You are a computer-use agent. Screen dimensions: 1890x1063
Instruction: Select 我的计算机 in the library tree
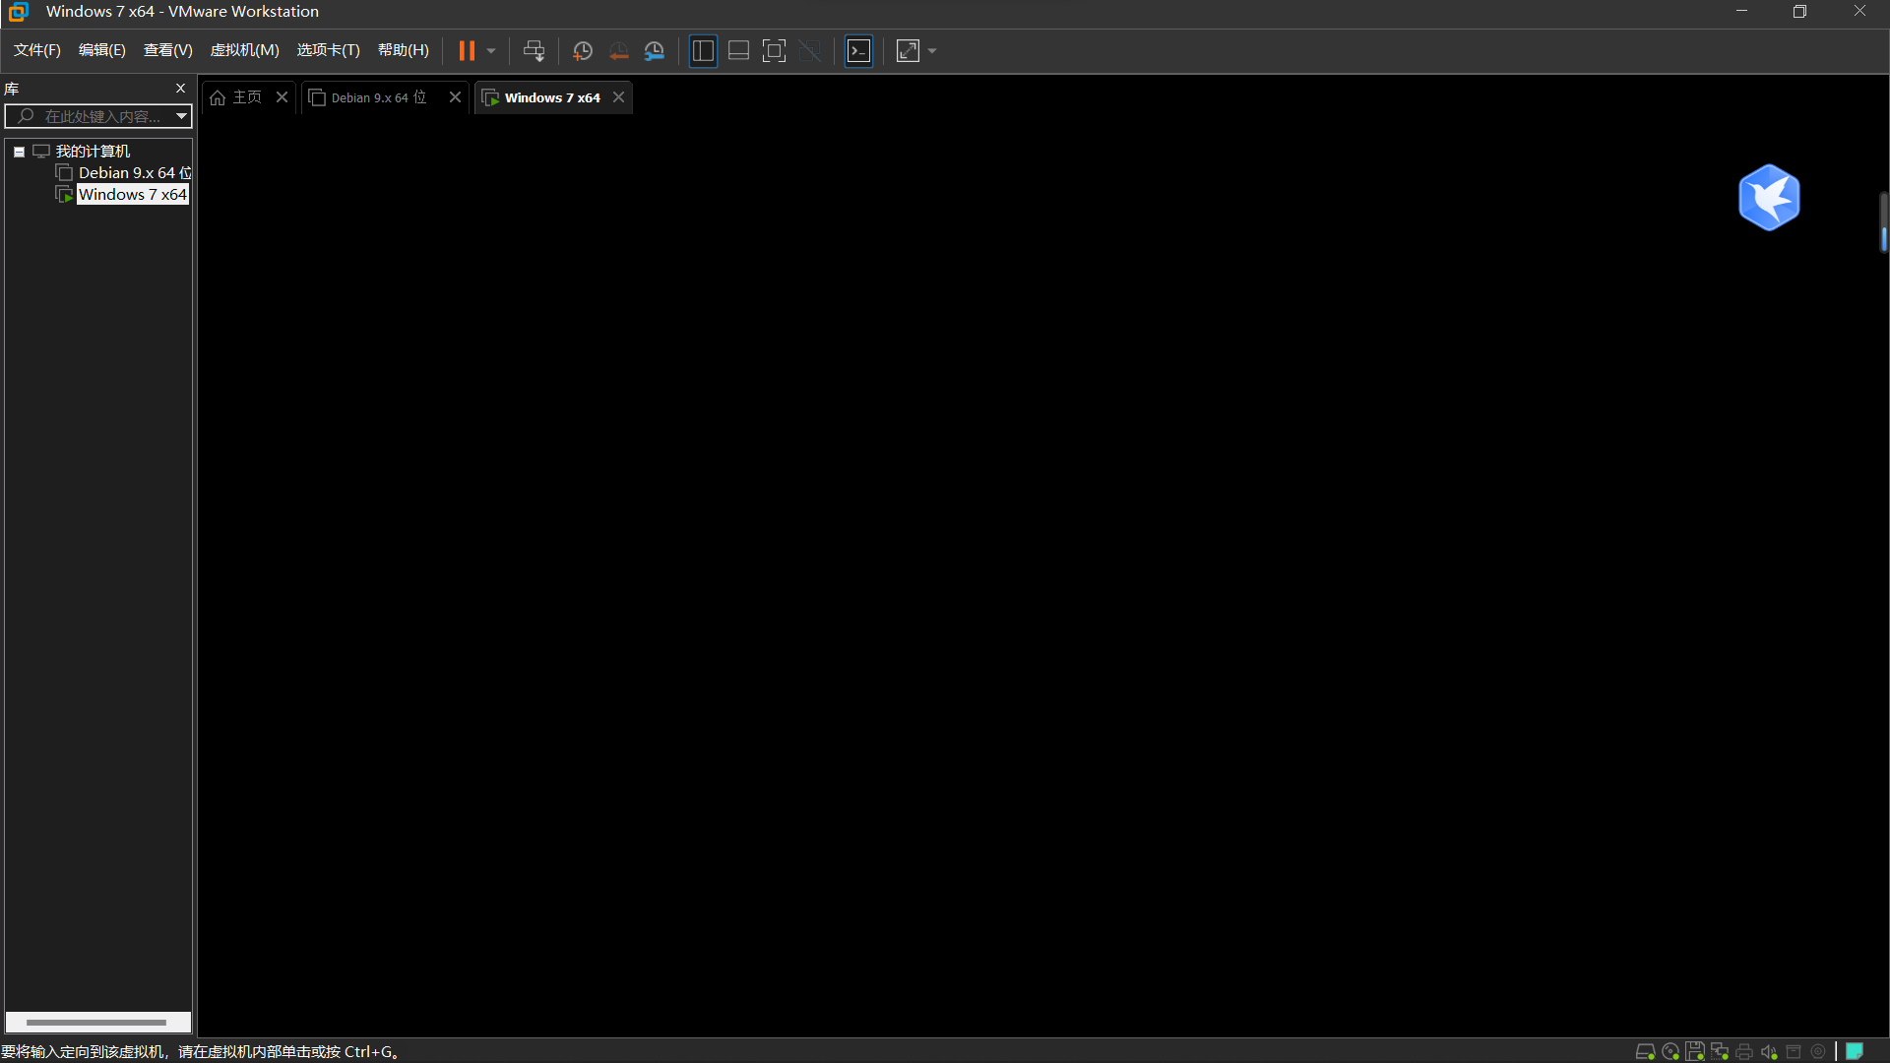click(x=93, y=152)
